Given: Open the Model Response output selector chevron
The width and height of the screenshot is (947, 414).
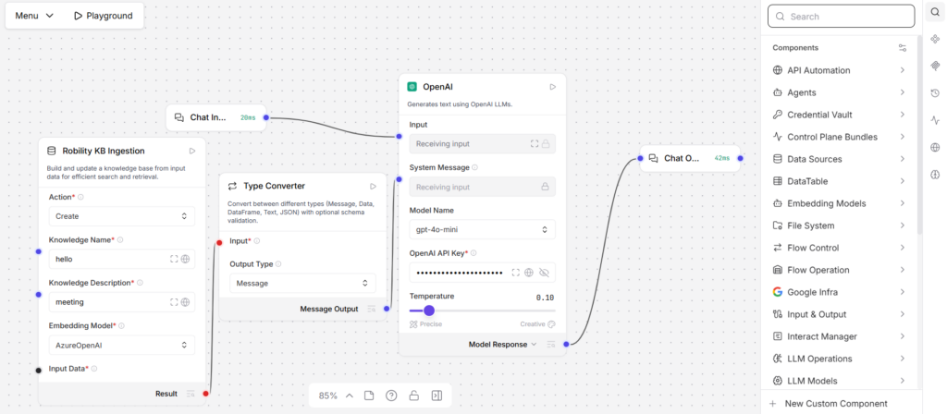Looking at the screenshot, I should 534,345.
